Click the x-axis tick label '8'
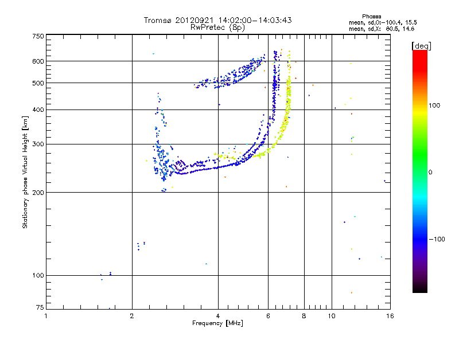459x344 pixels. 304,316
